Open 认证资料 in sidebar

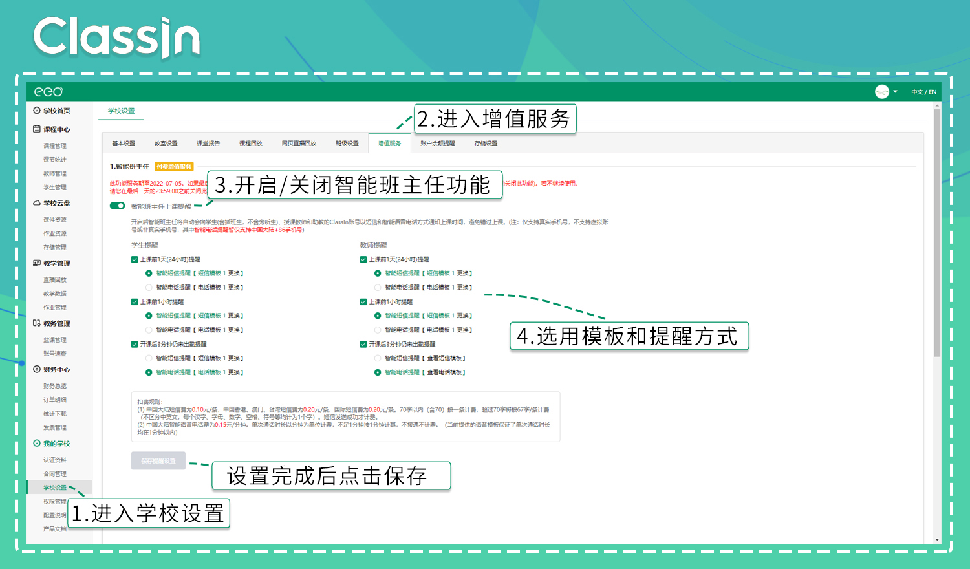tap(55, 460)
